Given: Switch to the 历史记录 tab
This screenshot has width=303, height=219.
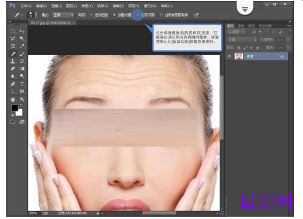Looking at the screenshot, I should click(265, 26).
